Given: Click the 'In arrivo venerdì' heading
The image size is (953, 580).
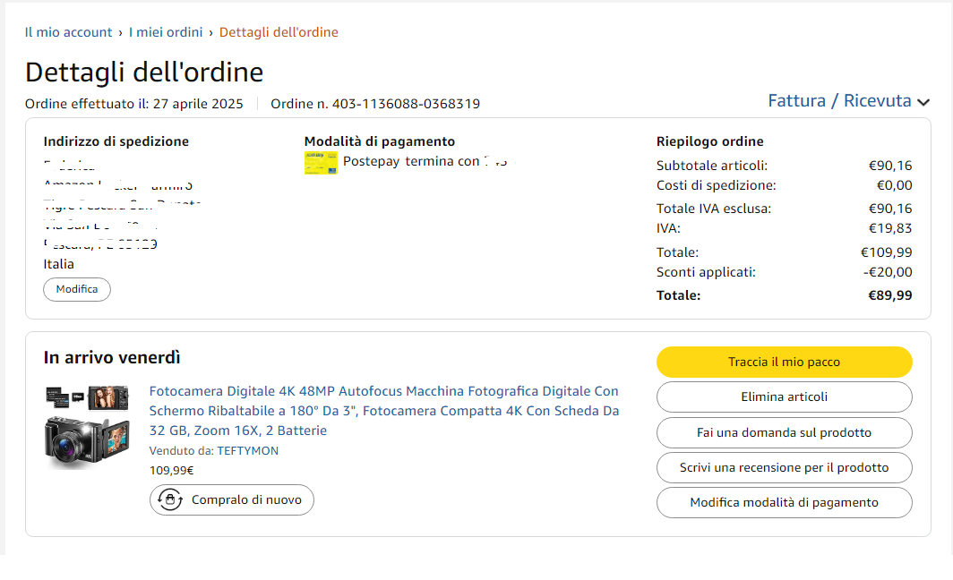Looking at the screenshot, I should [112, 358].
